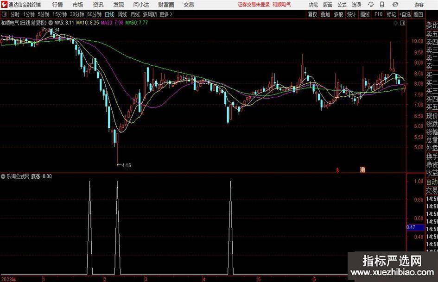Screen dimensions: 438x282
Task: Open the 功能 menu
Action: coord(313,5)
